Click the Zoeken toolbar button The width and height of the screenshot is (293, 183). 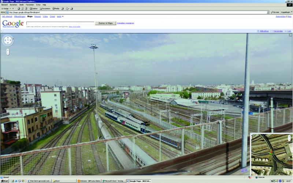(x=34, y=8)
